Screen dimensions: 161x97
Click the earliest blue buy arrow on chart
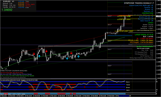coord(39,56)
